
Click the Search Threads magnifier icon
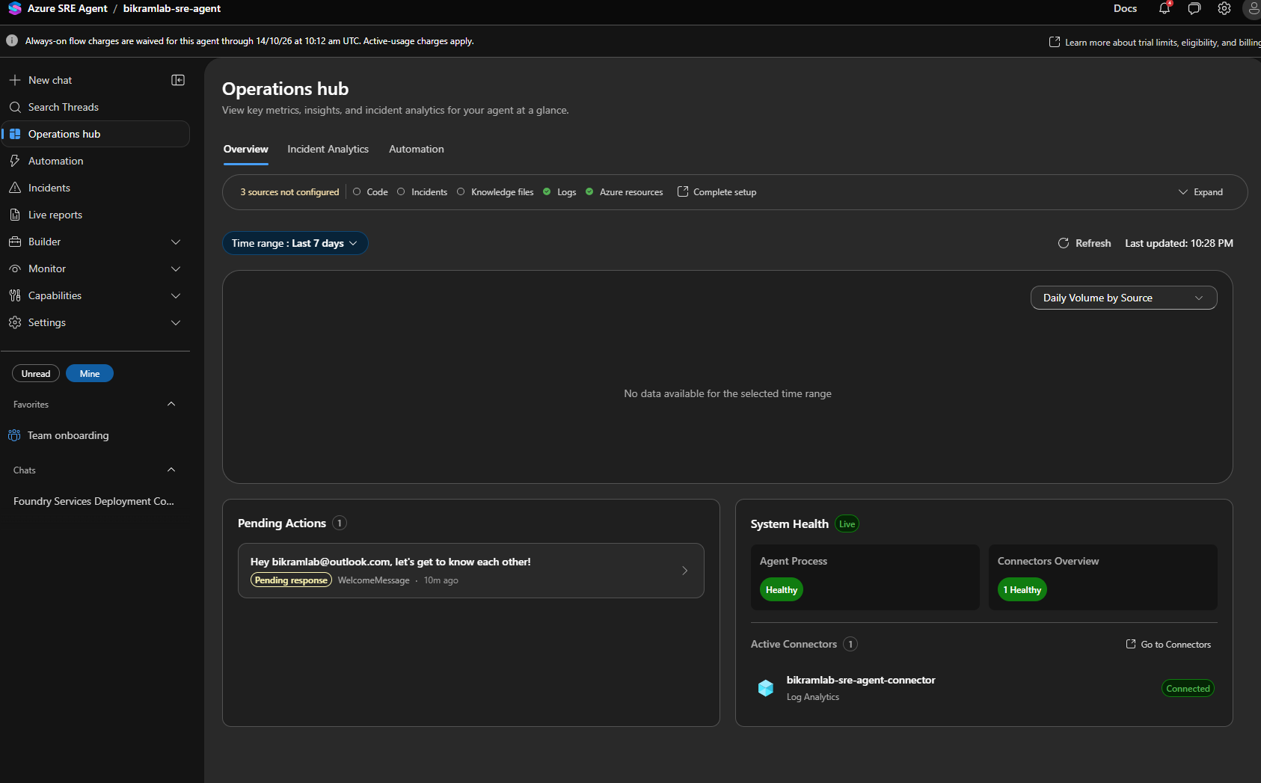click(15, 107)
